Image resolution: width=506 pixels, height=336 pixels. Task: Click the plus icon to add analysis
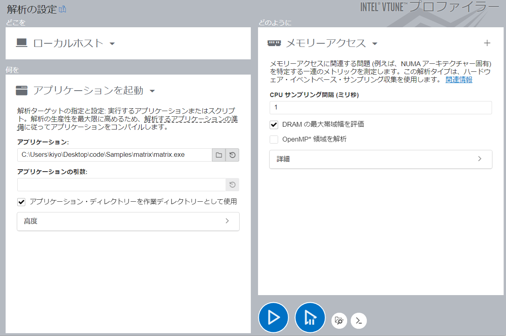(x=487, y=43)
